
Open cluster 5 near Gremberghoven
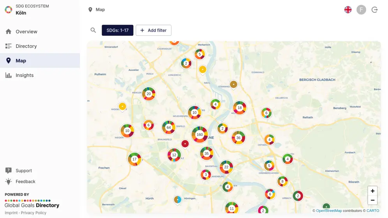click(x=269, y=166)
